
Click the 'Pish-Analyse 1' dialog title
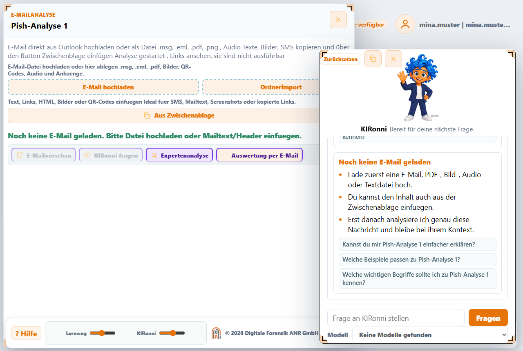tap(39, 26)
